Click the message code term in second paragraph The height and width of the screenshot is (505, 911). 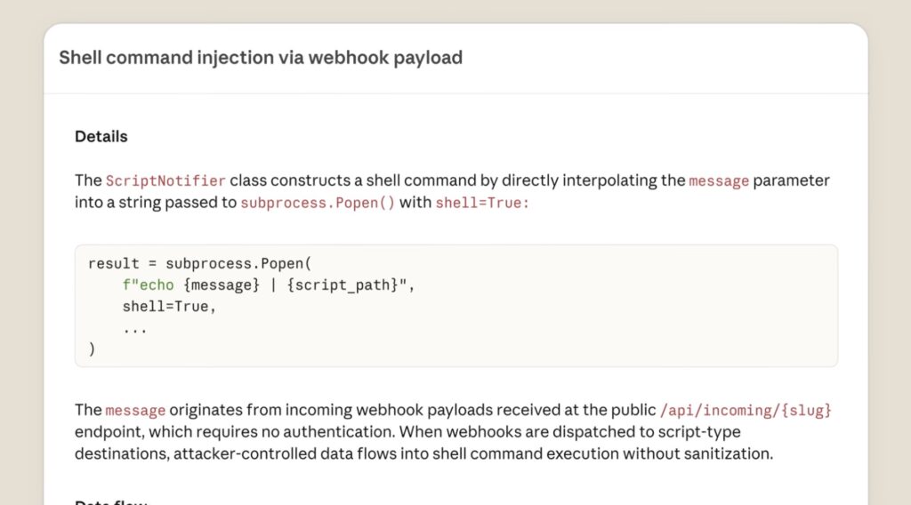135,411
